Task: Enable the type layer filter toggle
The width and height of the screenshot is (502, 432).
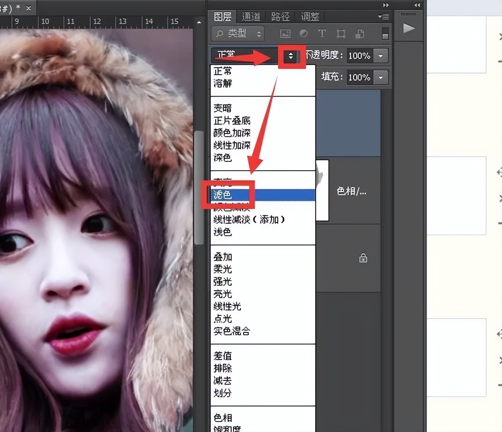Action: (x=322, y=34)
